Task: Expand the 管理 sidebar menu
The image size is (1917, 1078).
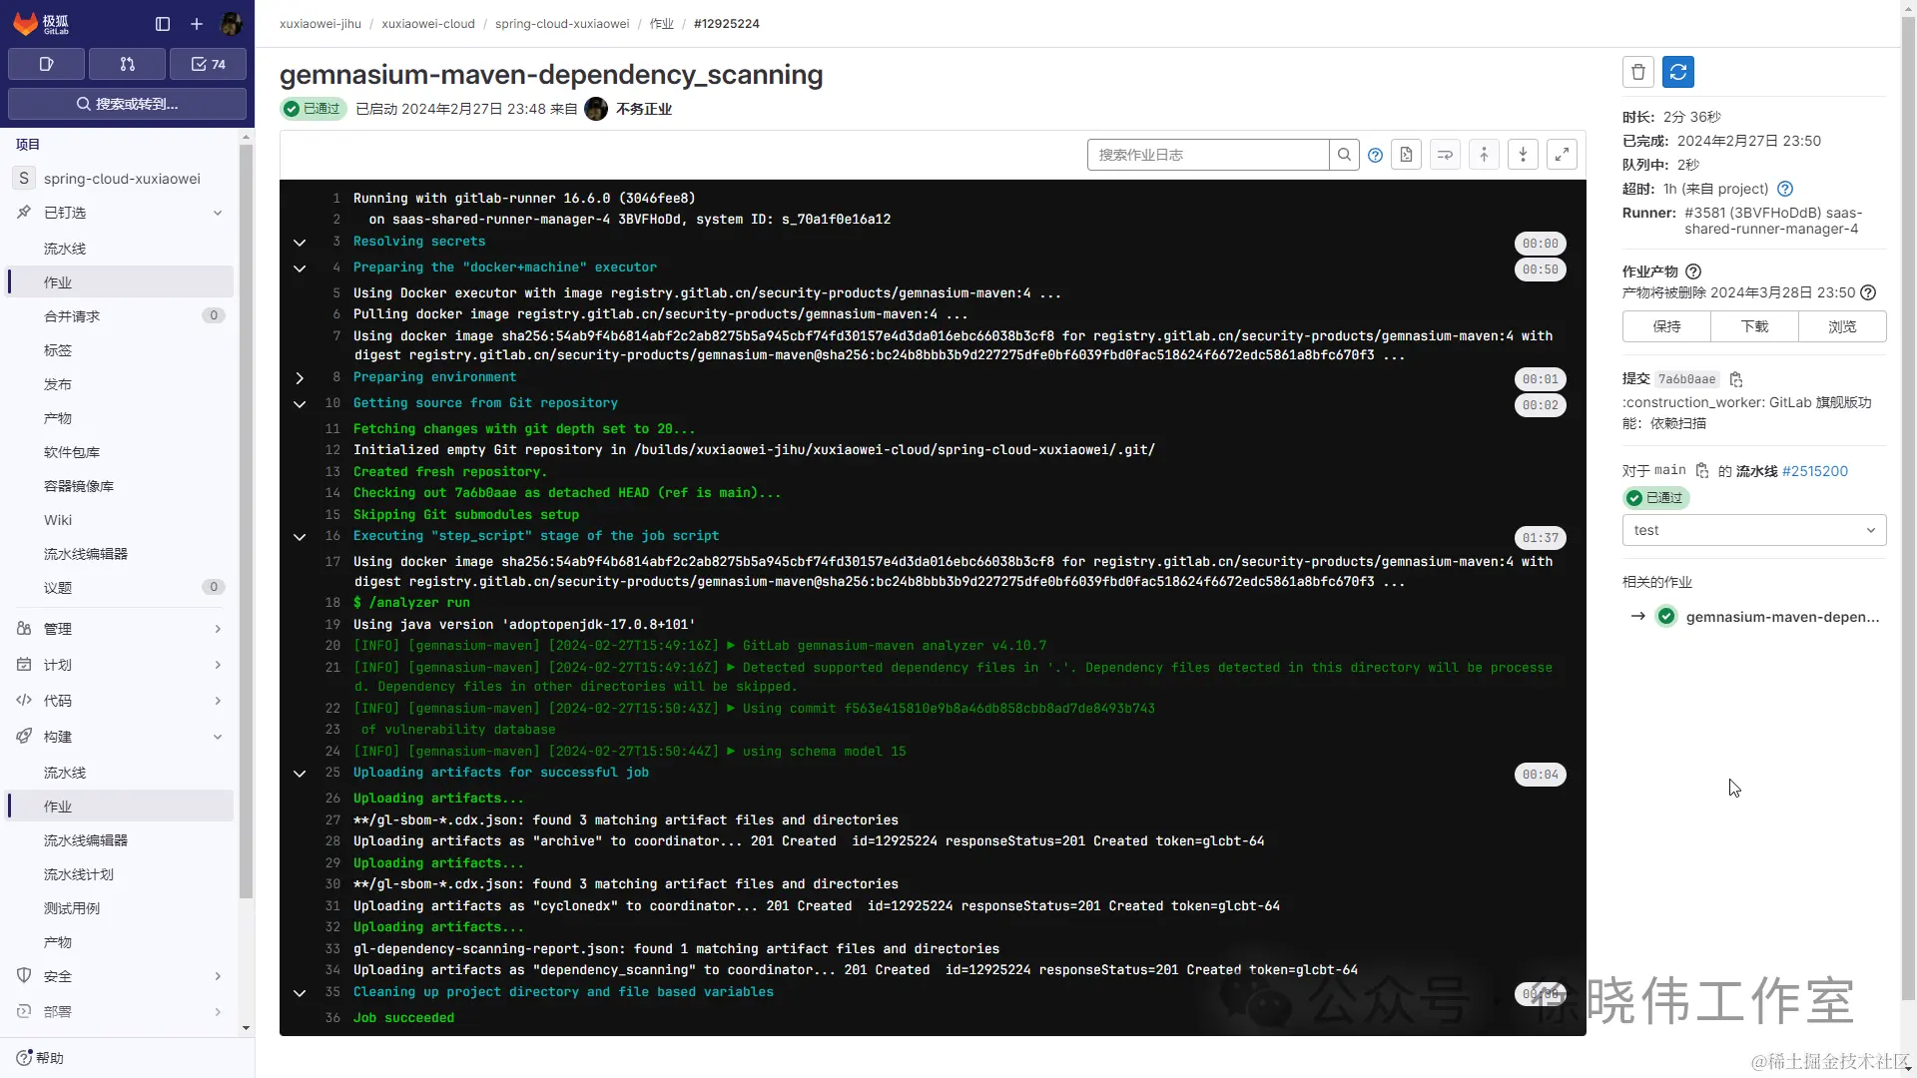Action: pyautogui.click(x=120, y=629)
